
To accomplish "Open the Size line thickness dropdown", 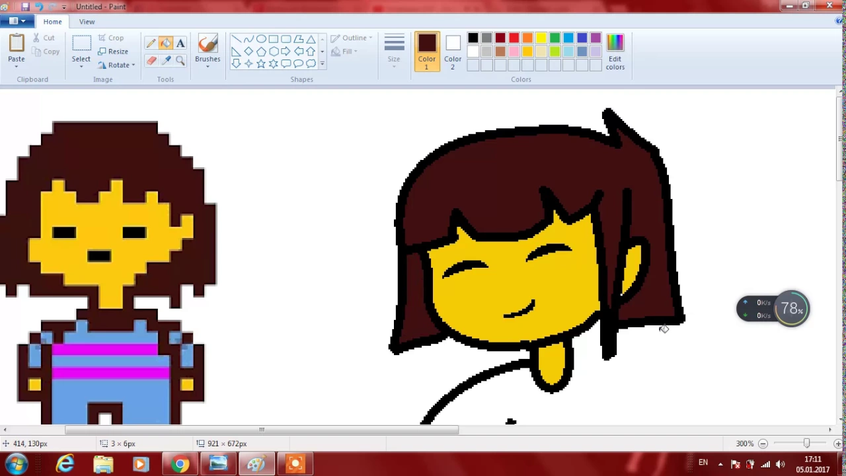I will pos(394,50).
